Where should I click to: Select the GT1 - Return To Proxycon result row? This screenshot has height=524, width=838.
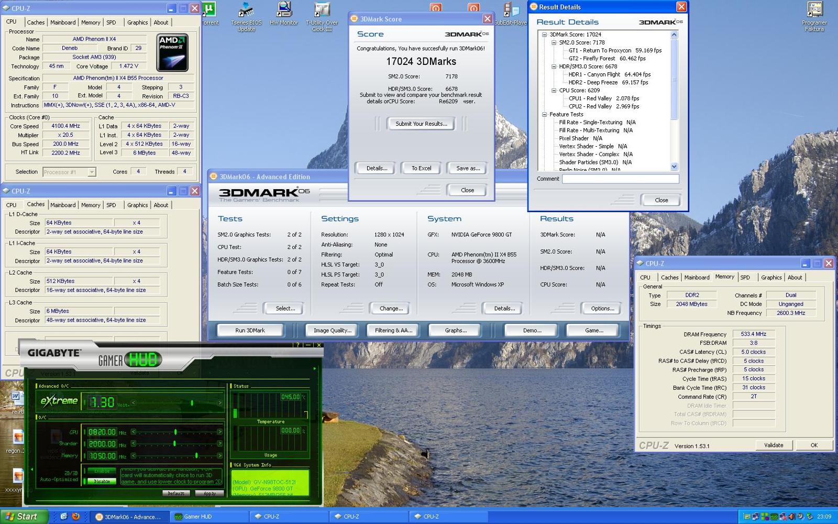tap(615, 50)
